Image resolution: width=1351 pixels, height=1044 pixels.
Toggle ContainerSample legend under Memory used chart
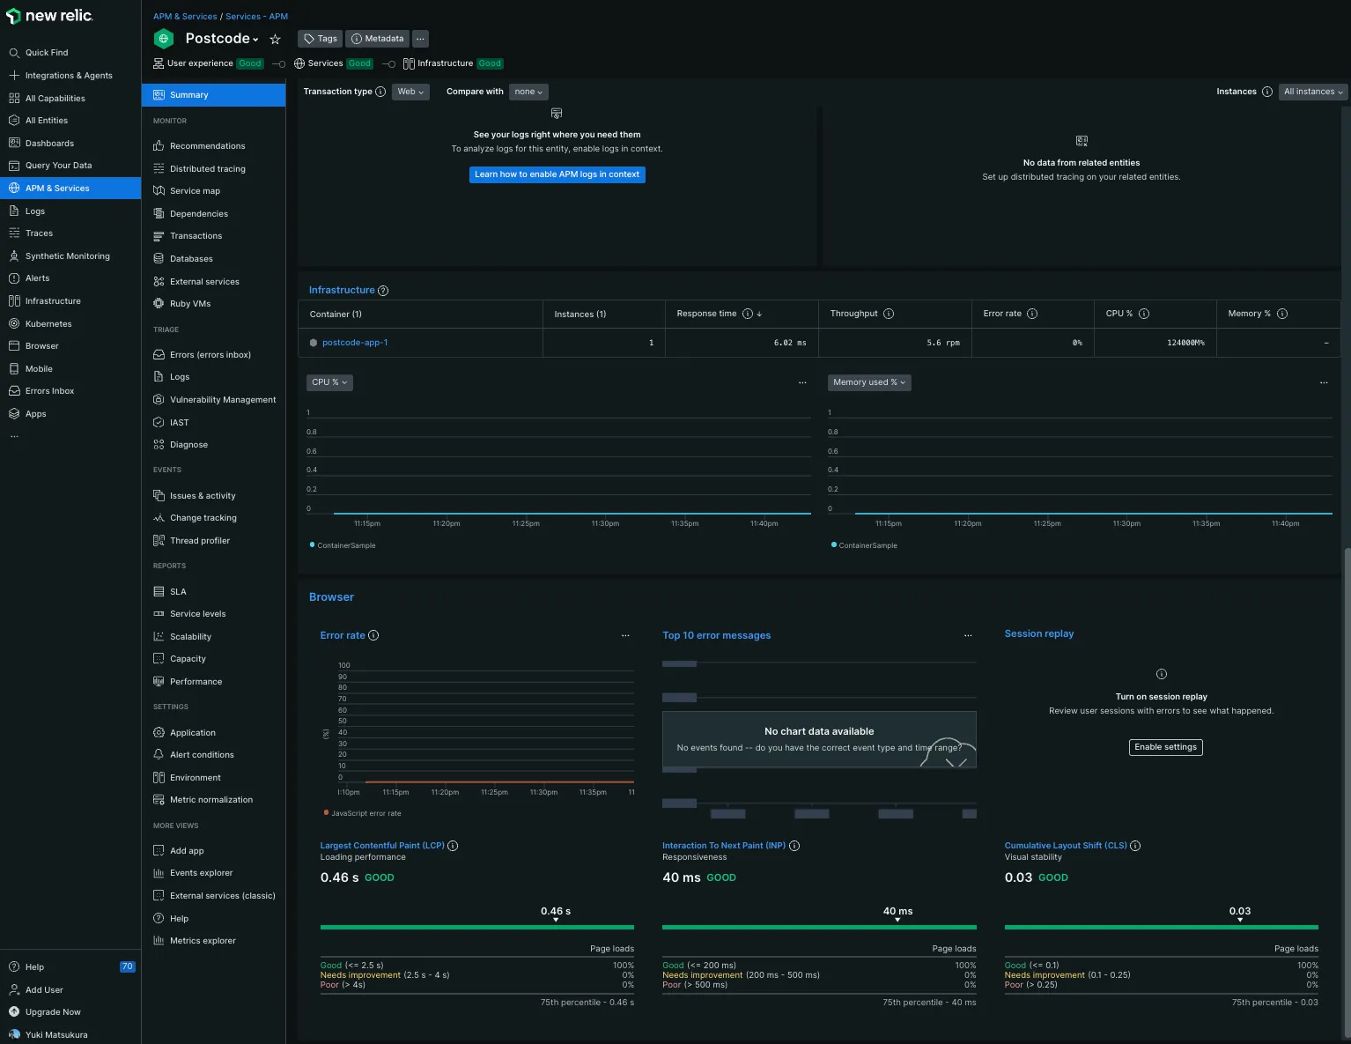(x=867, y=545)
